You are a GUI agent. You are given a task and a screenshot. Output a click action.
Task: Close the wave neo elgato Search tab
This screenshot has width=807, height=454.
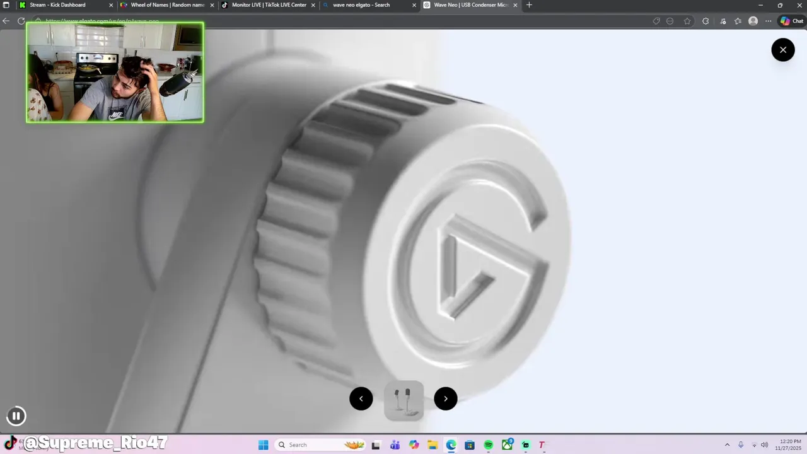(414, 5)
